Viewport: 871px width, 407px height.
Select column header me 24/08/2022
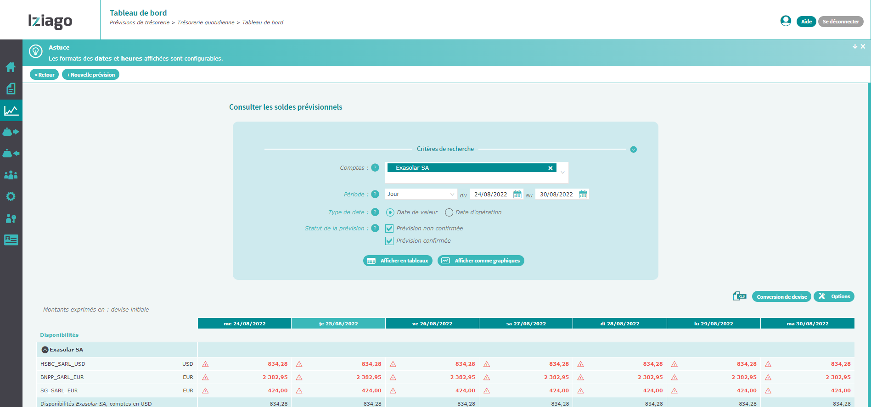(x=244, y=323)
